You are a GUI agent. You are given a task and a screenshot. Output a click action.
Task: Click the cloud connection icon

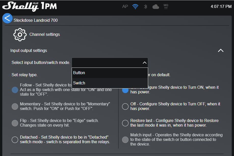click(155, 7)
